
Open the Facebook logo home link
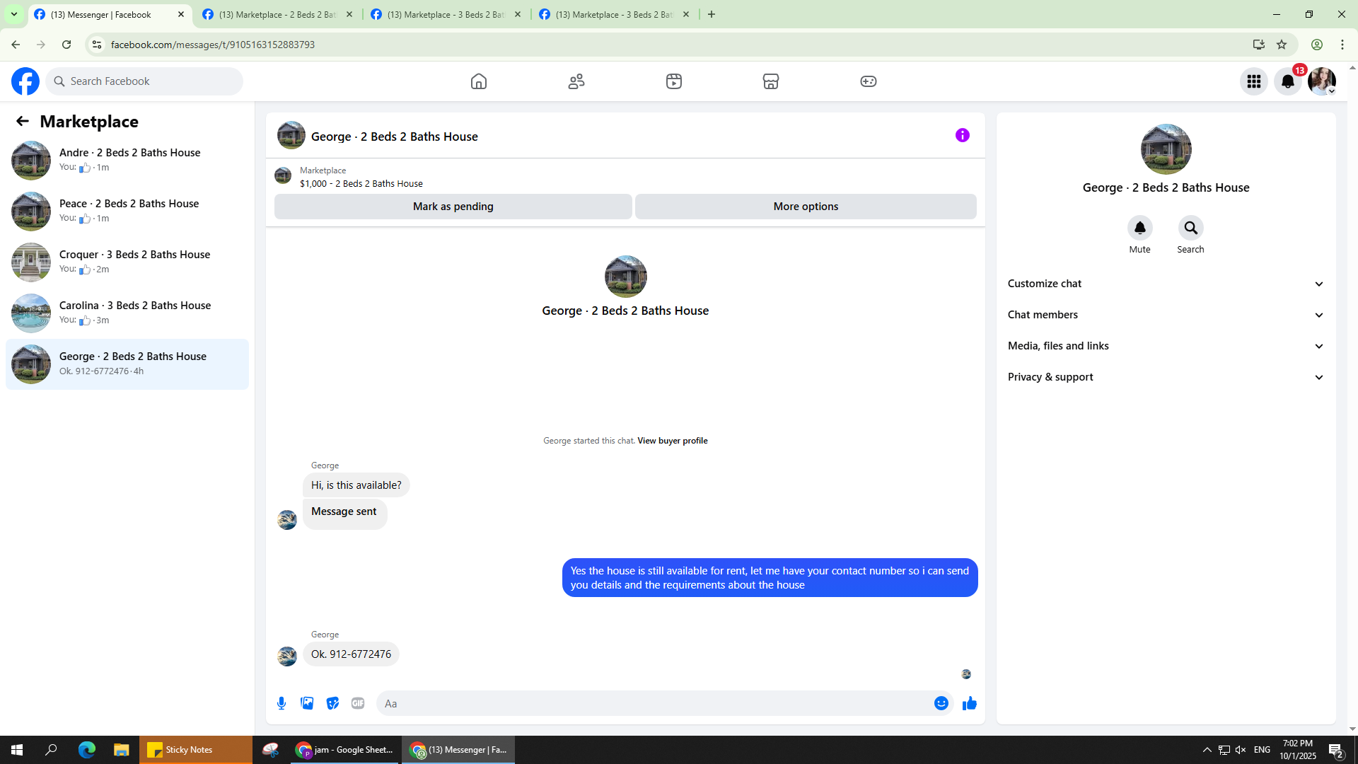pyautogui.click(x=25, y=81)
